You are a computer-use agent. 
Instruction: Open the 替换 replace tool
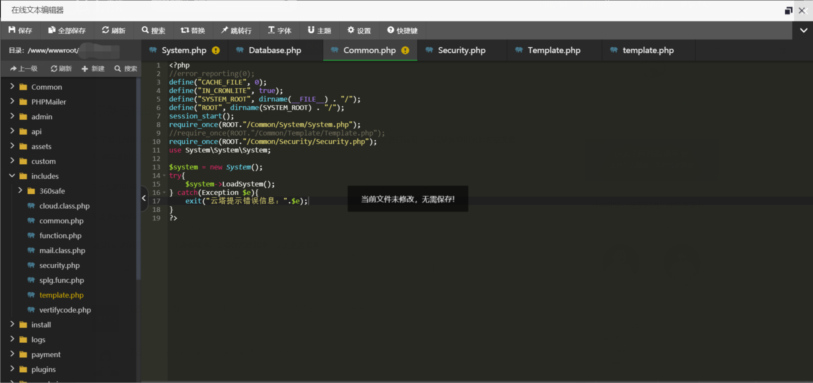coord(193,30)
